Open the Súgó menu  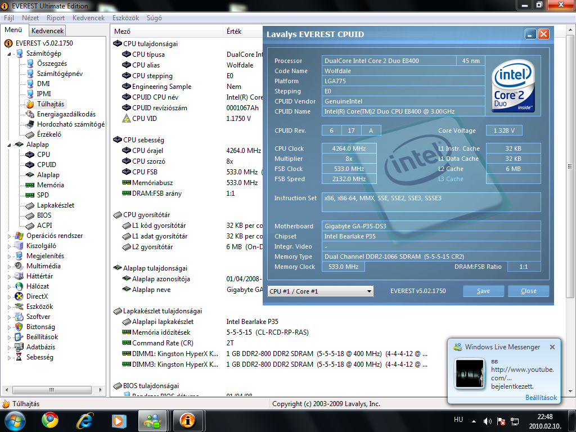click(154, 17)
